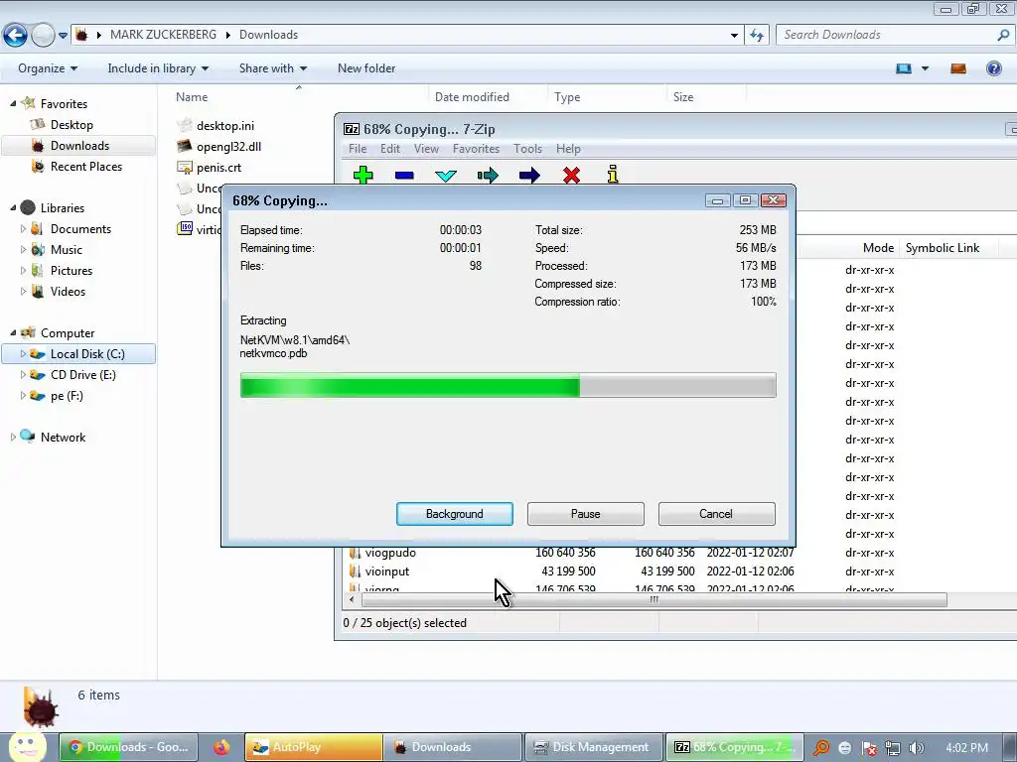Click the Copy arrow icon in 7-Zip toolbar
The width and height of the screenshot is (1017, 762).
[488, 175]
